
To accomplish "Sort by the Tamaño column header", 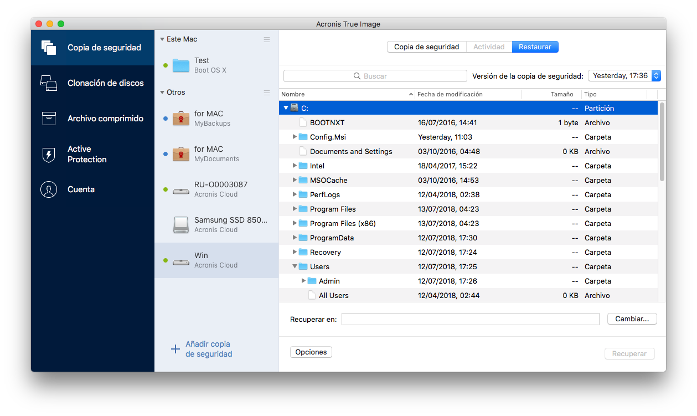I will [x=551, y=94].
